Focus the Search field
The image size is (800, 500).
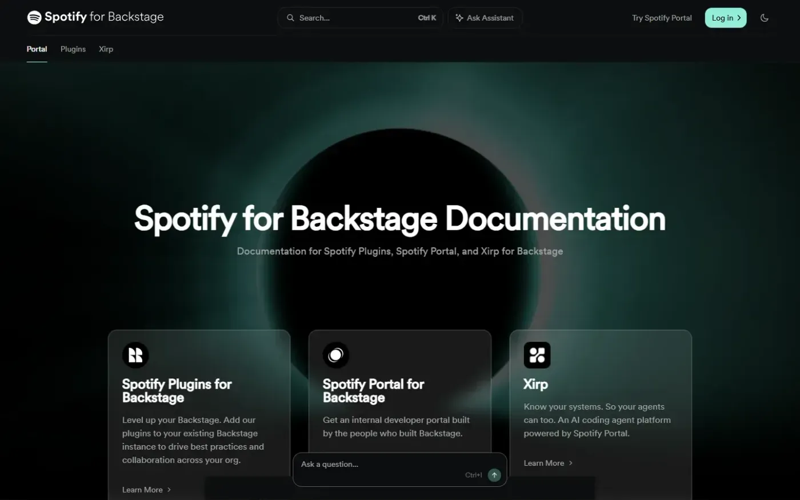point(361,18)
